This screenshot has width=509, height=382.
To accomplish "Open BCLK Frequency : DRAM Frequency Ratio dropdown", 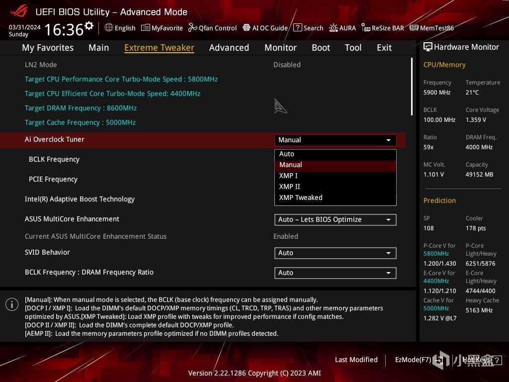I will click(x=336, y=273).
